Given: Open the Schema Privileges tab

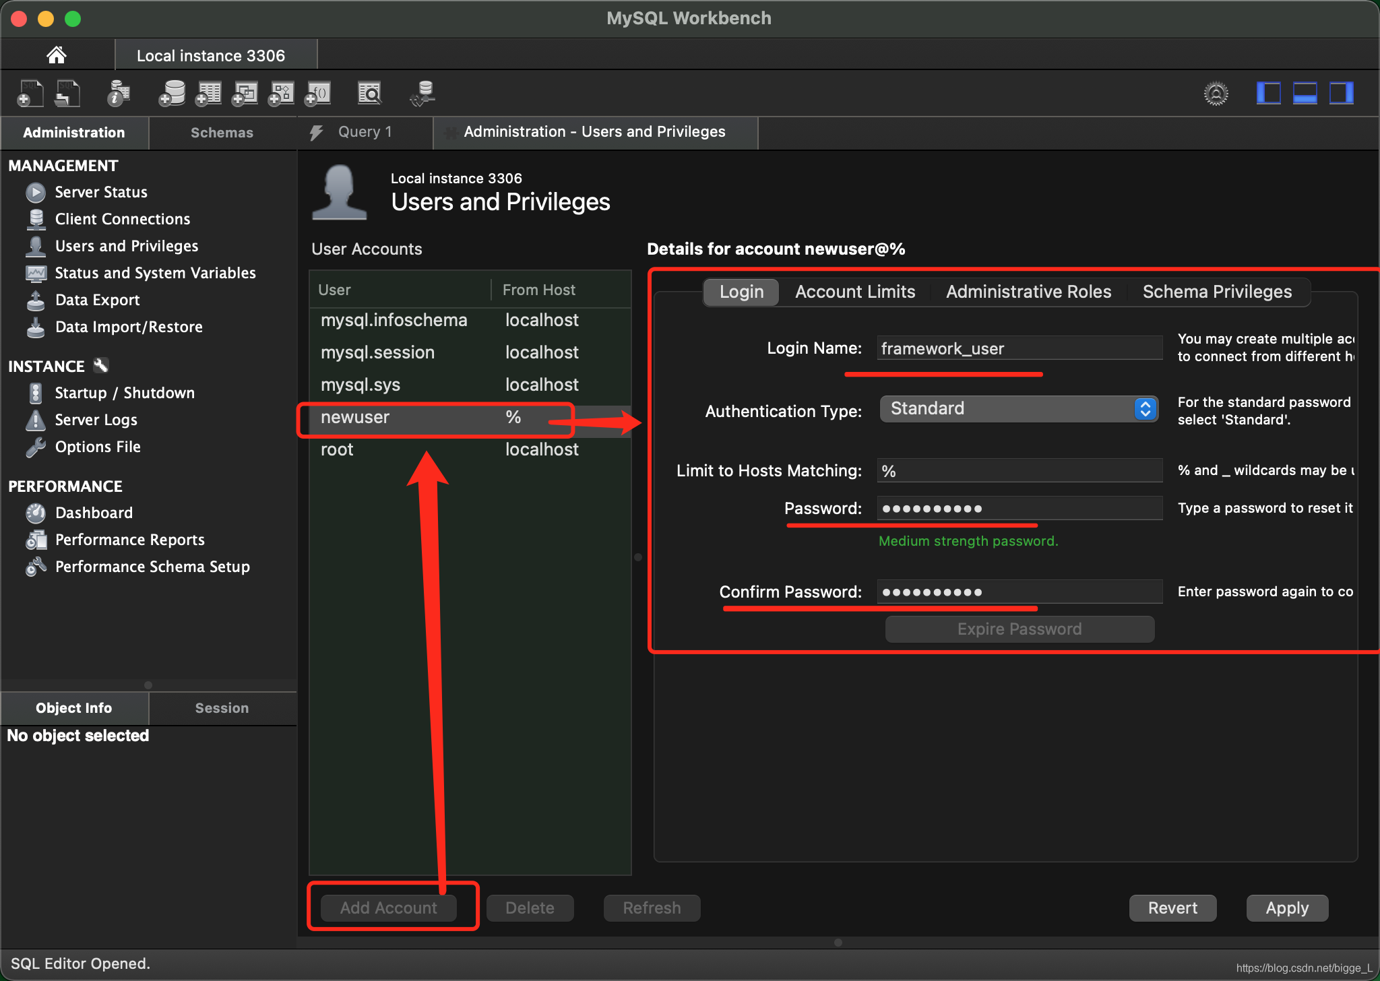Looking at the screenshot, I should coord(1217,292).
